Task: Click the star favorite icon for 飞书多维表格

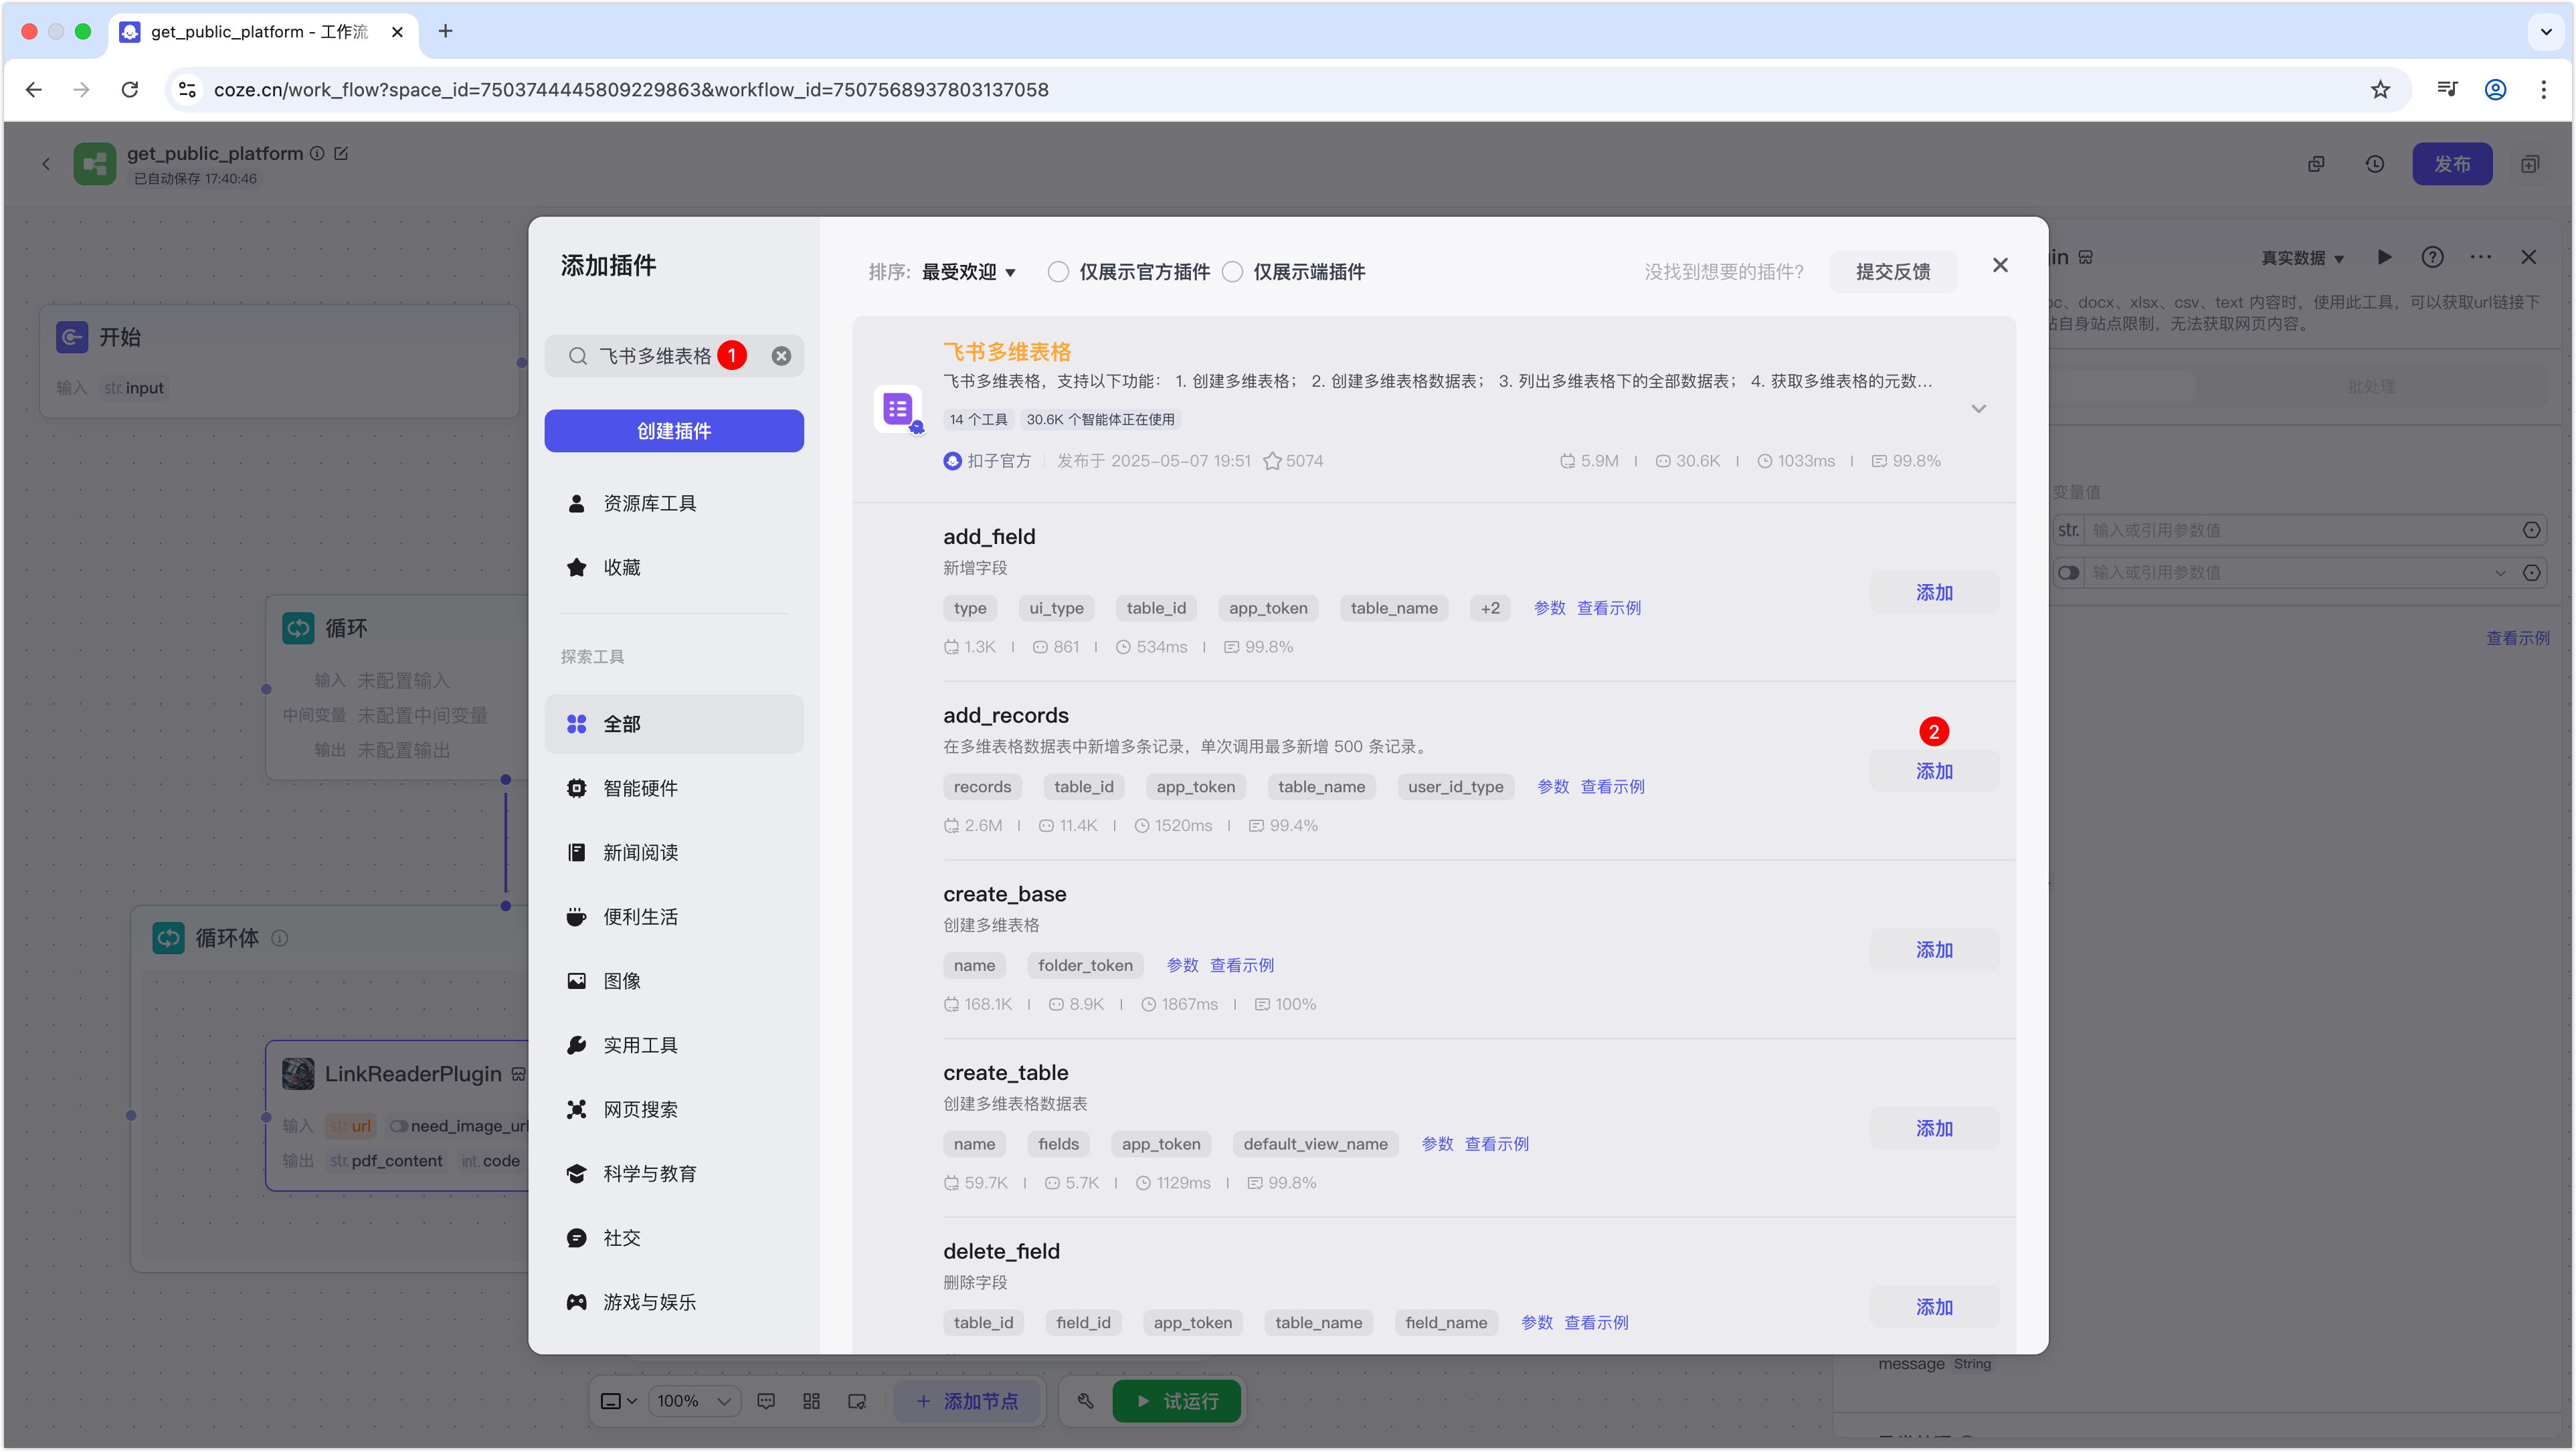Action: point(1272,461)
